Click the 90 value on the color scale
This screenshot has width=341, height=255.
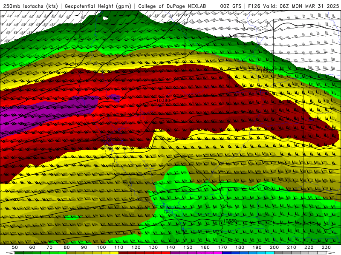(x=84, y=247)
